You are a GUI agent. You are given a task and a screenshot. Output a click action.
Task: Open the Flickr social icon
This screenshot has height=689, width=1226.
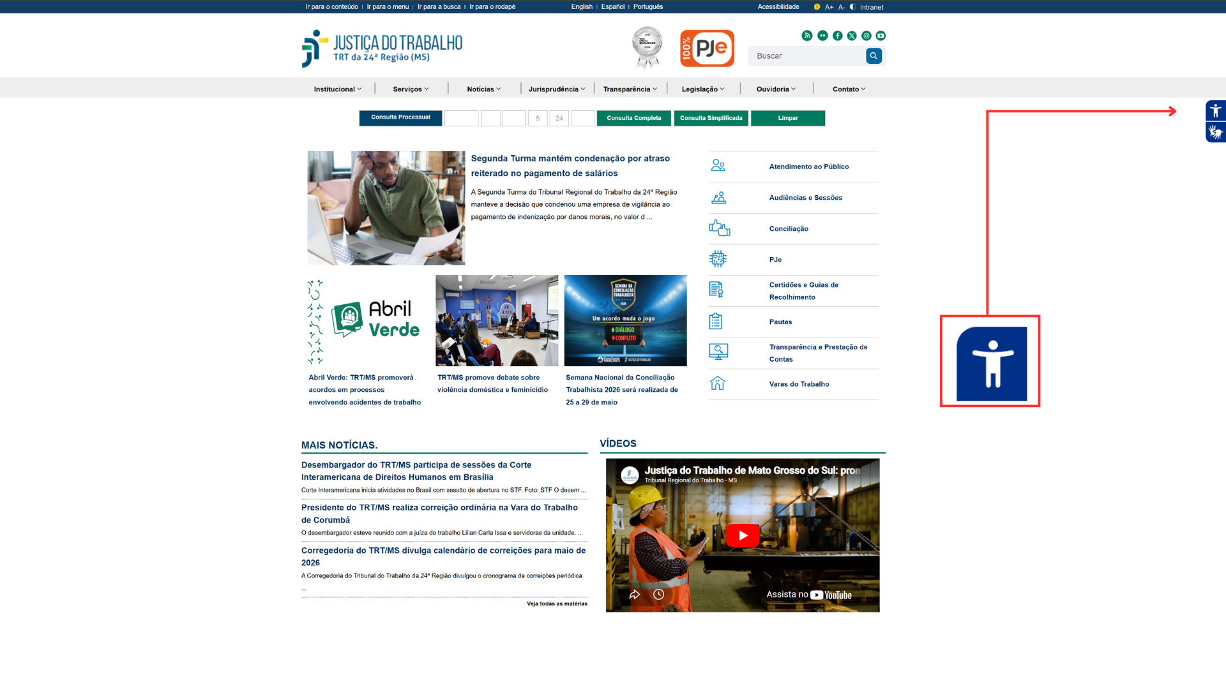click(822, 36)
